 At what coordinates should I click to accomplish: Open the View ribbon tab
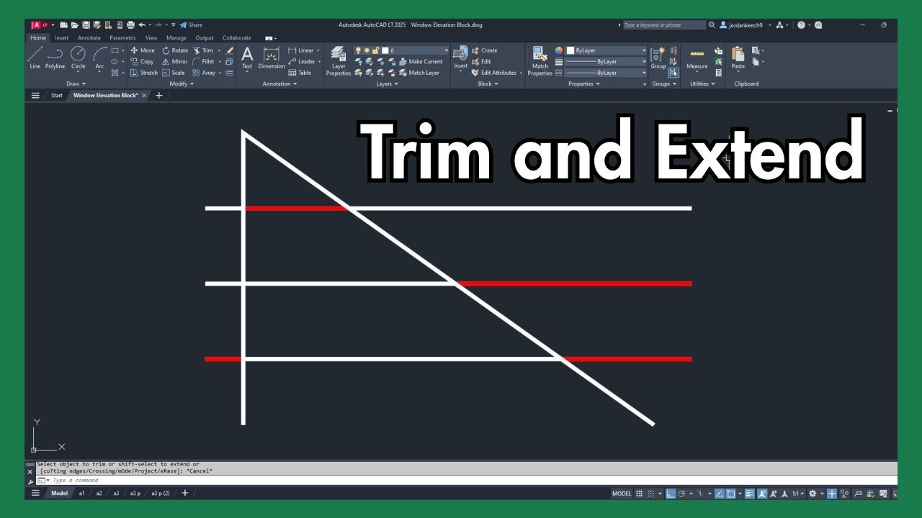coord(151,37)
